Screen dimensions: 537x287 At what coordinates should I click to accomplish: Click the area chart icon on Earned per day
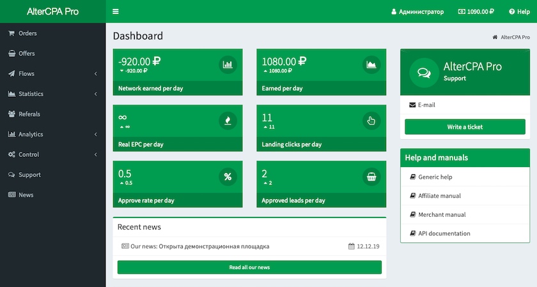click(371, 64)
